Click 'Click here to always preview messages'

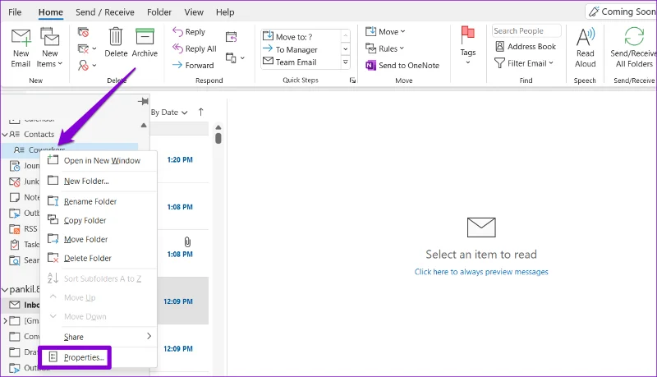coord(481,272)
